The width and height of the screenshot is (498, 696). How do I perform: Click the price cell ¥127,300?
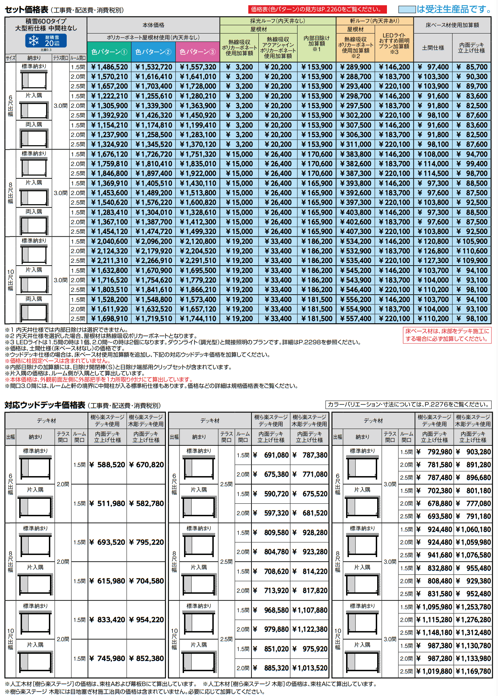point(433,261)
